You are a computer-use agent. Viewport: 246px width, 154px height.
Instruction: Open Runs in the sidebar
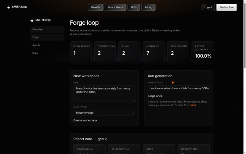47,53
